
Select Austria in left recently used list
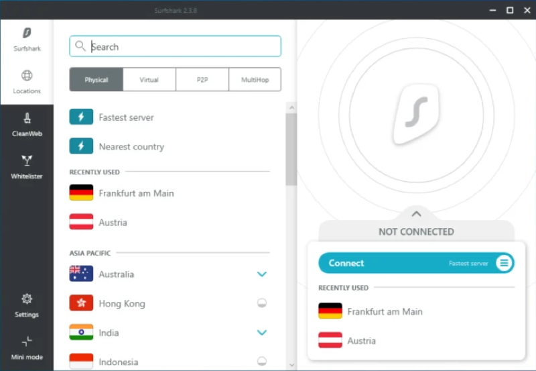[x=170, y=222]
